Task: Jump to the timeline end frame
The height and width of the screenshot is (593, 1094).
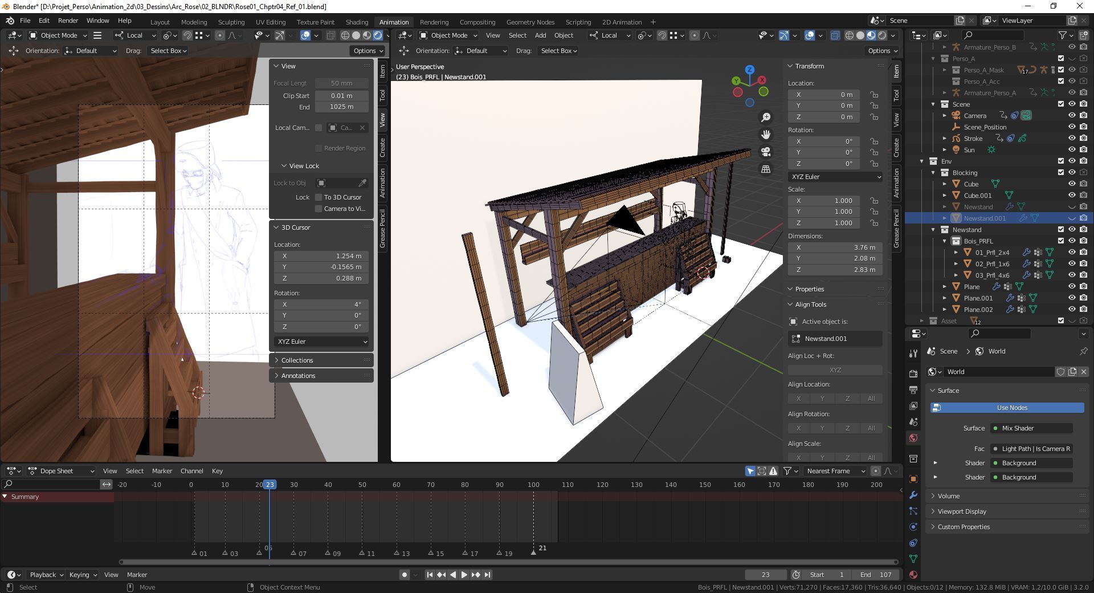Action: click(x=487, y=575)
